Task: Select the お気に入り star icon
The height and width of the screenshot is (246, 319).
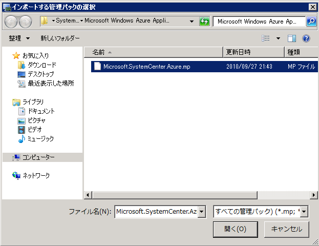Action: (16, 55)
